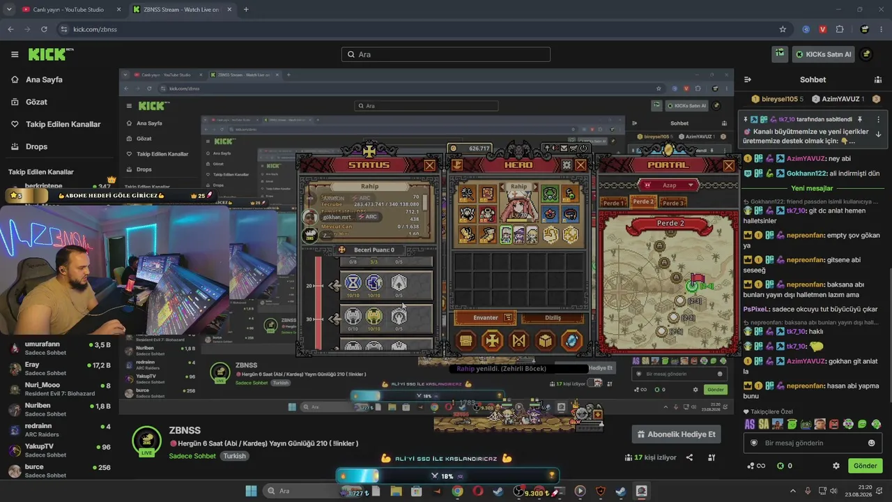
Task: Reload the kick.com/zbnss page
Action: tap(44, 29)
